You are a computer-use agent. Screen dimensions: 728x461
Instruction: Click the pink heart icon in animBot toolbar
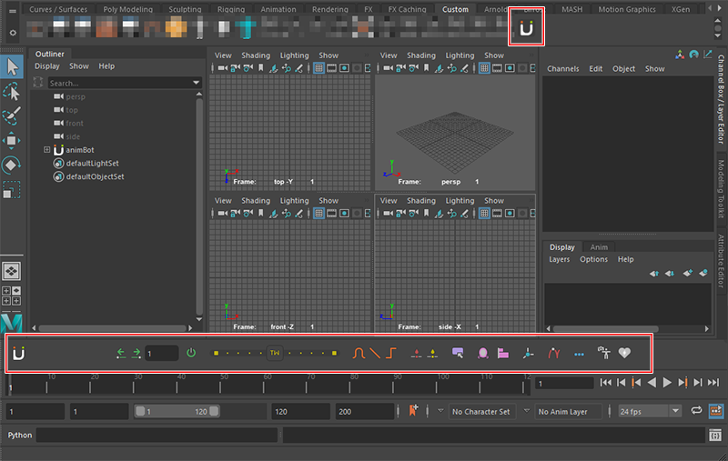tap(624, 353)
